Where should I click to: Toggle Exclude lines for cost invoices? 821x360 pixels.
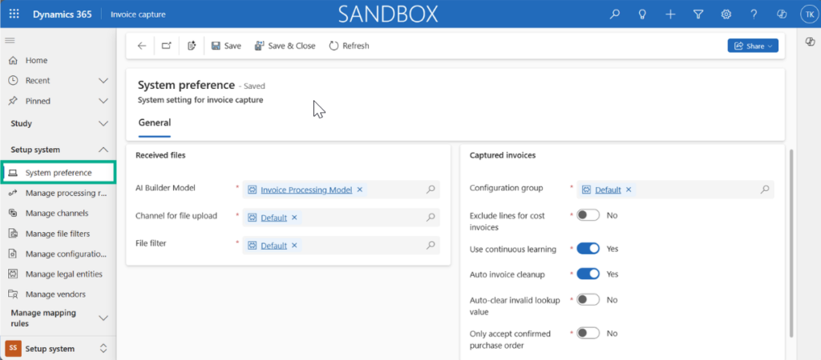588,214
